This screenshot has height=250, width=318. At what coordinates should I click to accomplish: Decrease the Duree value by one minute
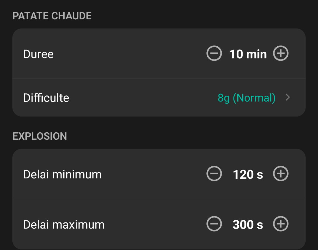click(x=214, y=53)
